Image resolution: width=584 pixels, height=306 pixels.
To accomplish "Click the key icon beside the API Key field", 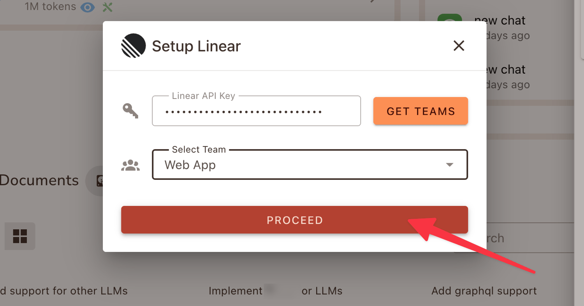I will click(x=131, y=111).
